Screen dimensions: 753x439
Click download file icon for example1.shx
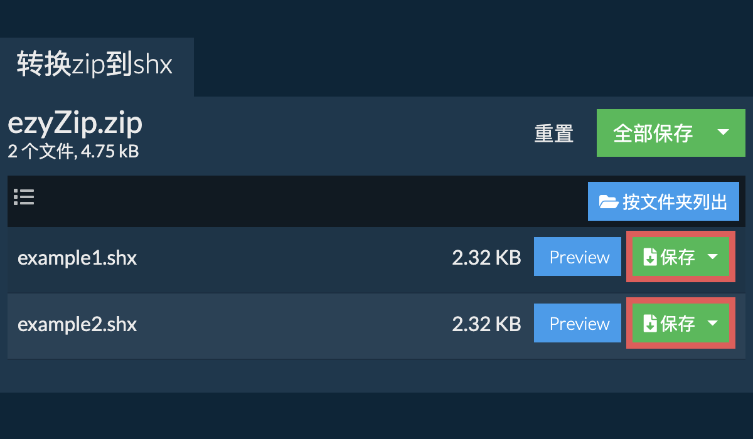[650, 257]
